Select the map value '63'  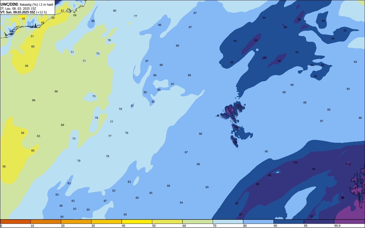point(38,136)
